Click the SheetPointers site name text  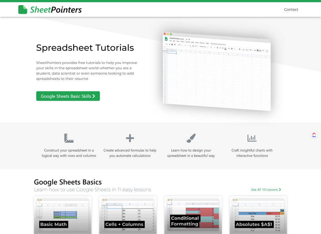pyautogui.click(x=56, y=10)
